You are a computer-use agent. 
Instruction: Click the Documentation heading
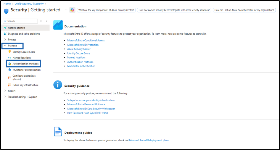point(75,26)
